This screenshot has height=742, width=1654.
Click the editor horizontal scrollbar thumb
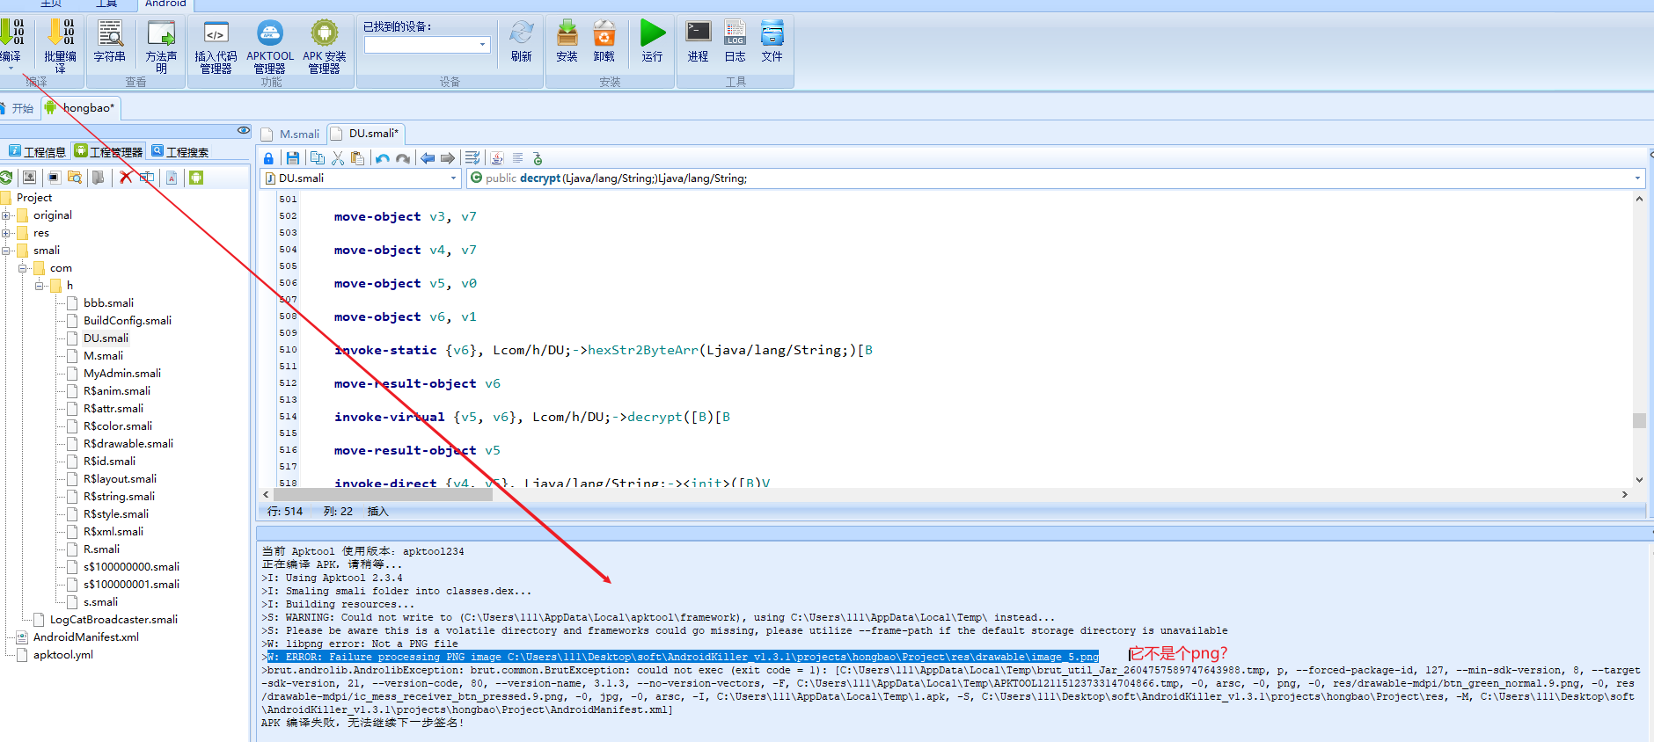tap(384, 495)
